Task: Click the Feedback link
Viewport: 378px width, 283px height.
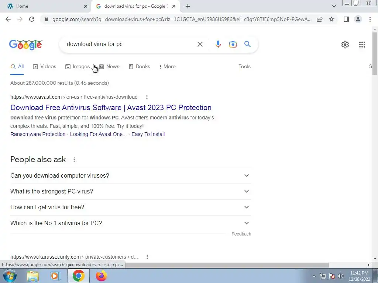Action: pos(241,234)
